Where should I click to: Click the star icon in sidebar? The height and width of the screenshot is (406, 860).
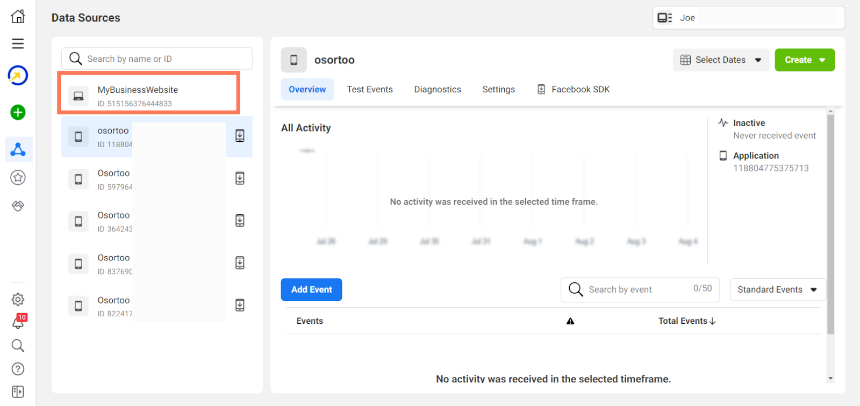18,178
